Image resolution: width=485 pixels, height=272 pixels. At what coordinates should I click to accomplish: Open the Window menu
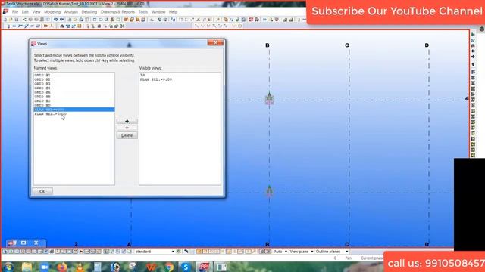158,12
